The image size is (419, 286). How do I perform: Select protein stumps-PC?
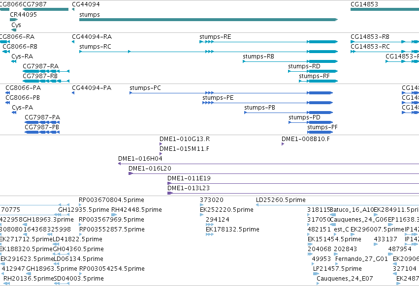click(x=231, y=93)
